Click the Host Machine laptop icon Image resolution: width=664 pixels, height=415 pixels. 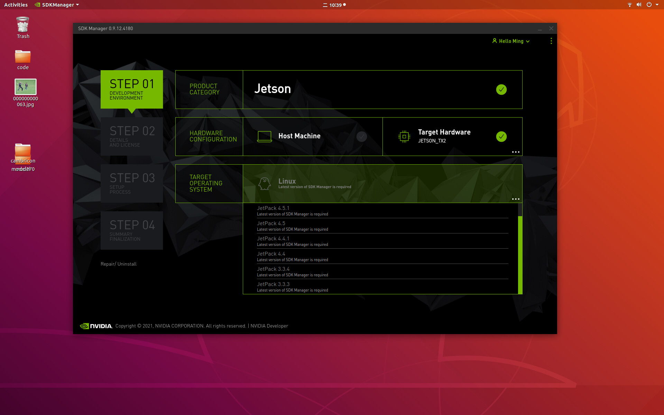coord(265,136)
